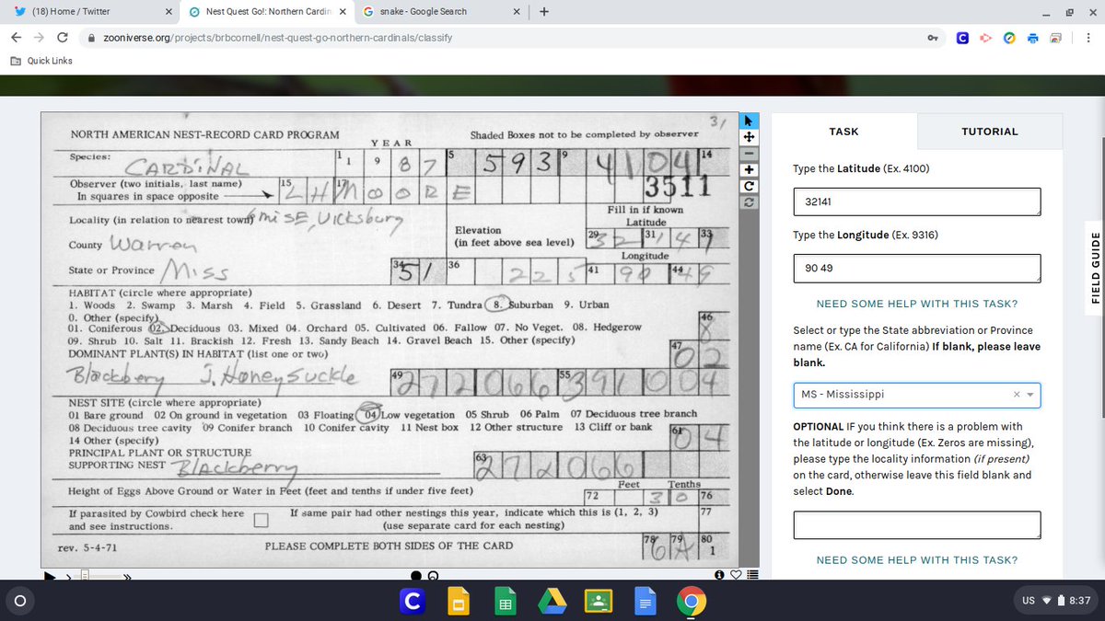Screen dimensions: 1105x621
Task: Open subject info metadata icon
Action: pos(719,575)
